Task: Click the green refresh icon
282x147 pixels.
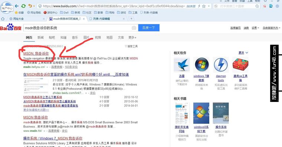Action: (x=23, y=6)
